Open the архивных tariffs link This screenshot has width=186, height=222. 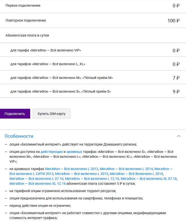(x=74, y=152)
